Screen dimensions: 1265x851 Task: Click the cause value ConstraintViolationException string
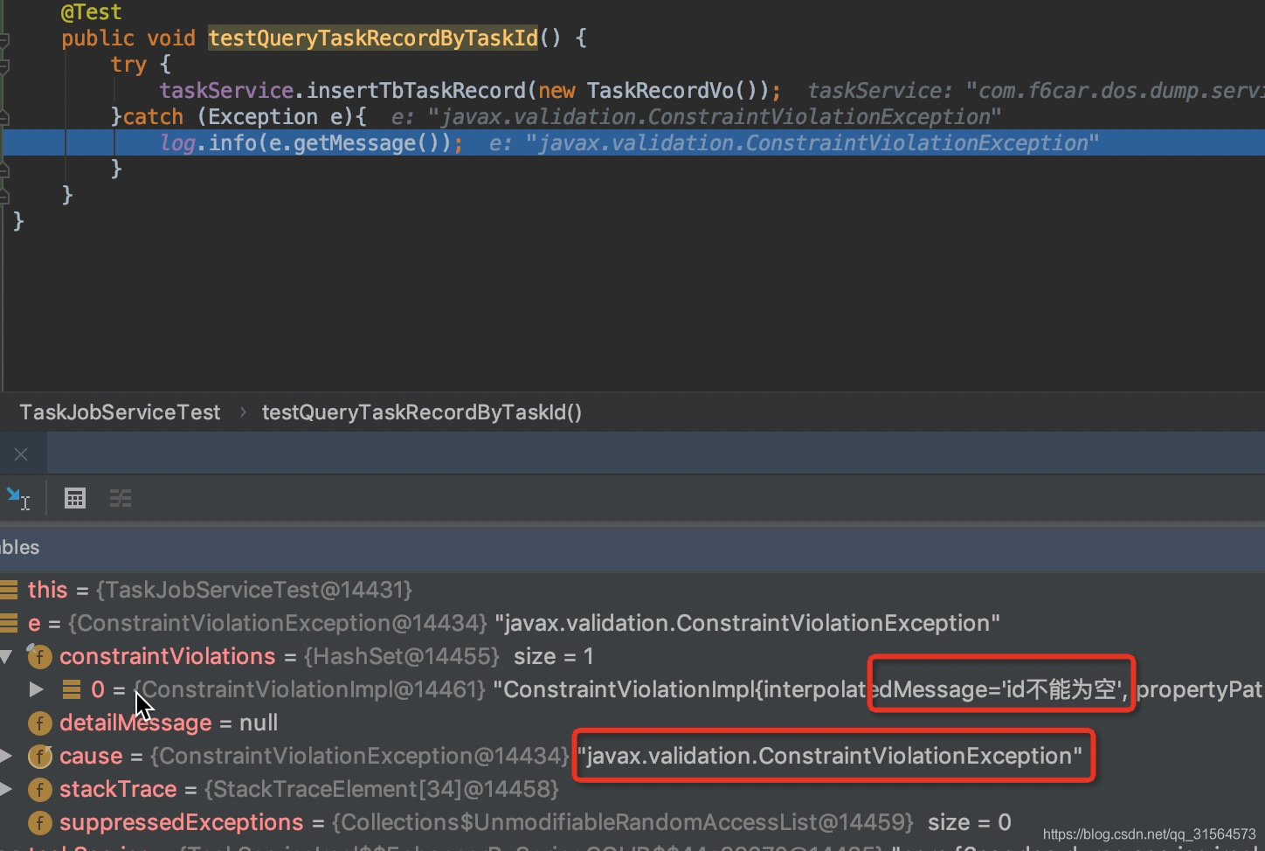coord(830,756)
